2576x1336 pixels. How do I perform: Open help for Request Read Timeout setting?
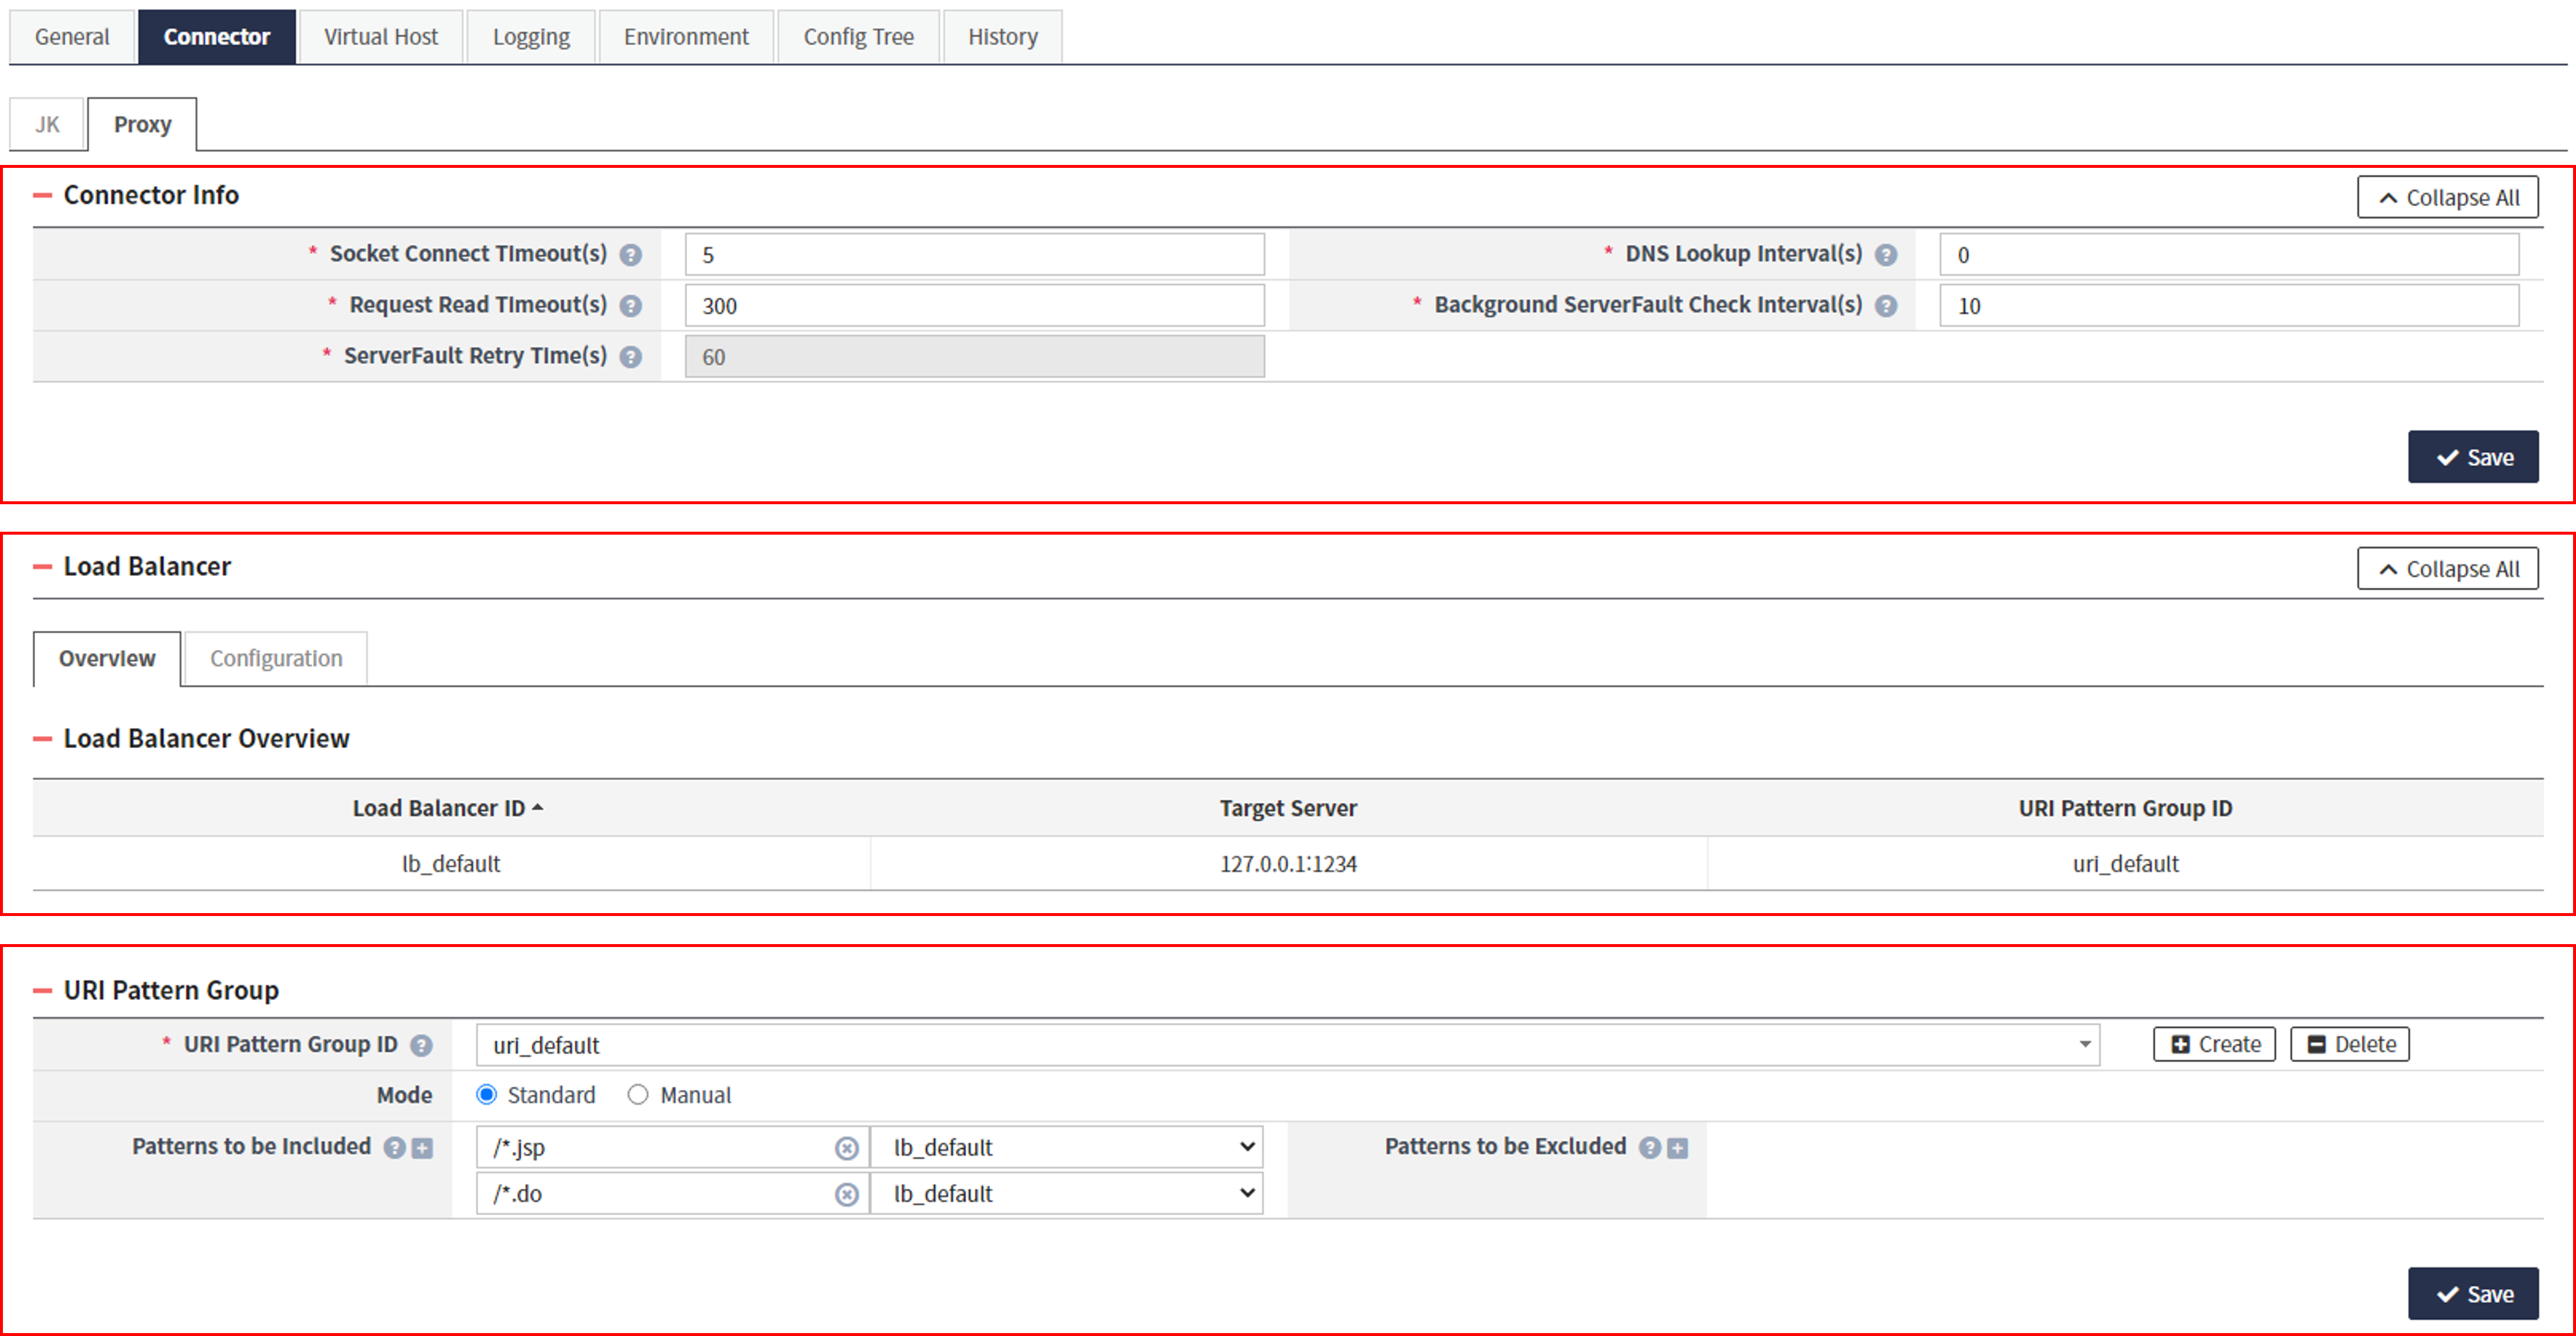pos(631,306)
